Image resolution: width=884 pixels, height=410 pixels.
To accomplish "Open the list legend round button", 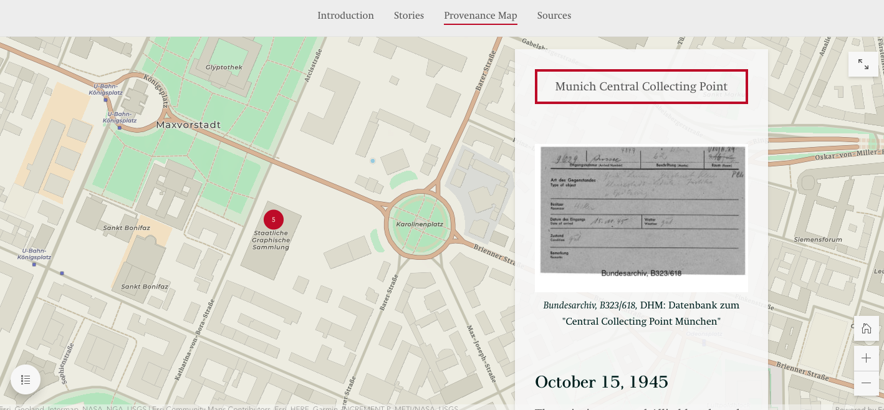I will (x=26, y=379).
